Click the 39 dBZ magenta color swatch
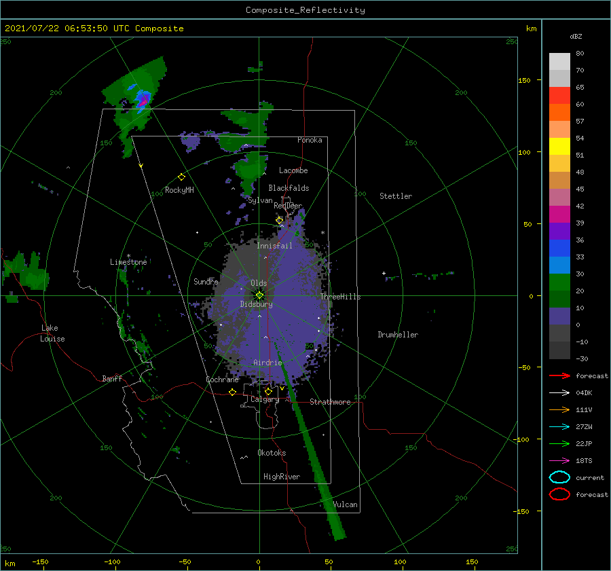The width and height of the screenshot is (611, 571). (559, 214)
